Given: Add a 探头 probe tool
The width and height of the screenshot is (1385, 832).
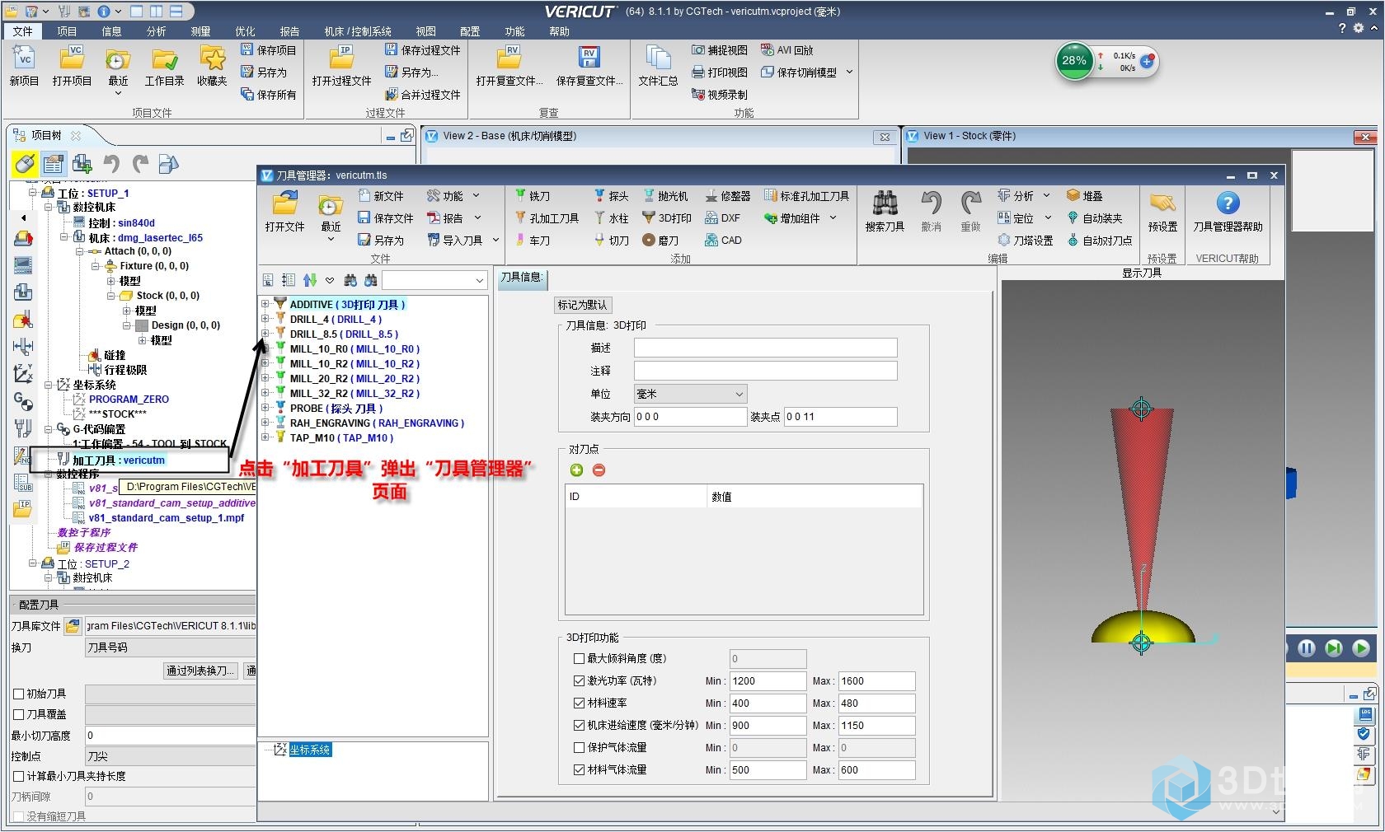Looking at the screenshot, I should (x=611, y=196).
